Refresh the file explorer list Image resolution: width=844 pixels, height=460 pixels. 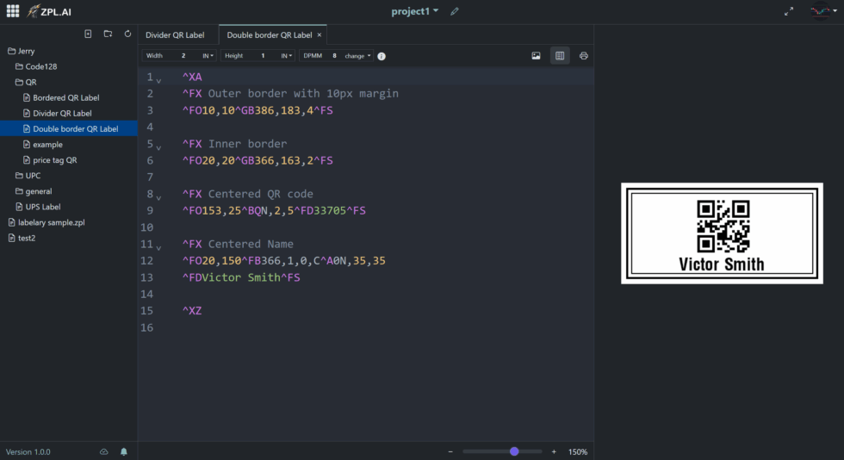(x=127, y=34)
